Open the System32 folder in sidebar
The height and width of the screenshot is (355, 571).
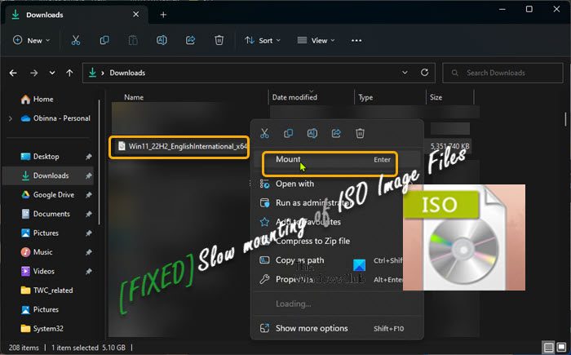pyautogui.click(x=48, y=329)
